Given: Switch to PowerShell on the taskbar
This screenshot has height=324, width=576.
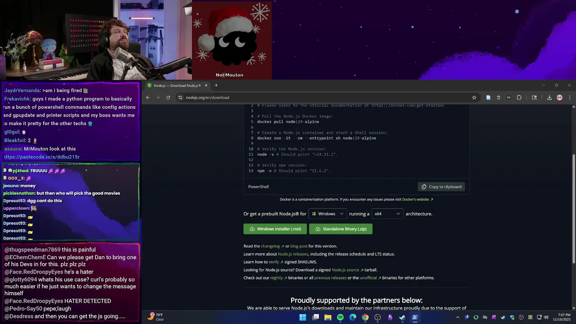Looking at the screenshot, I should point(415,317).
